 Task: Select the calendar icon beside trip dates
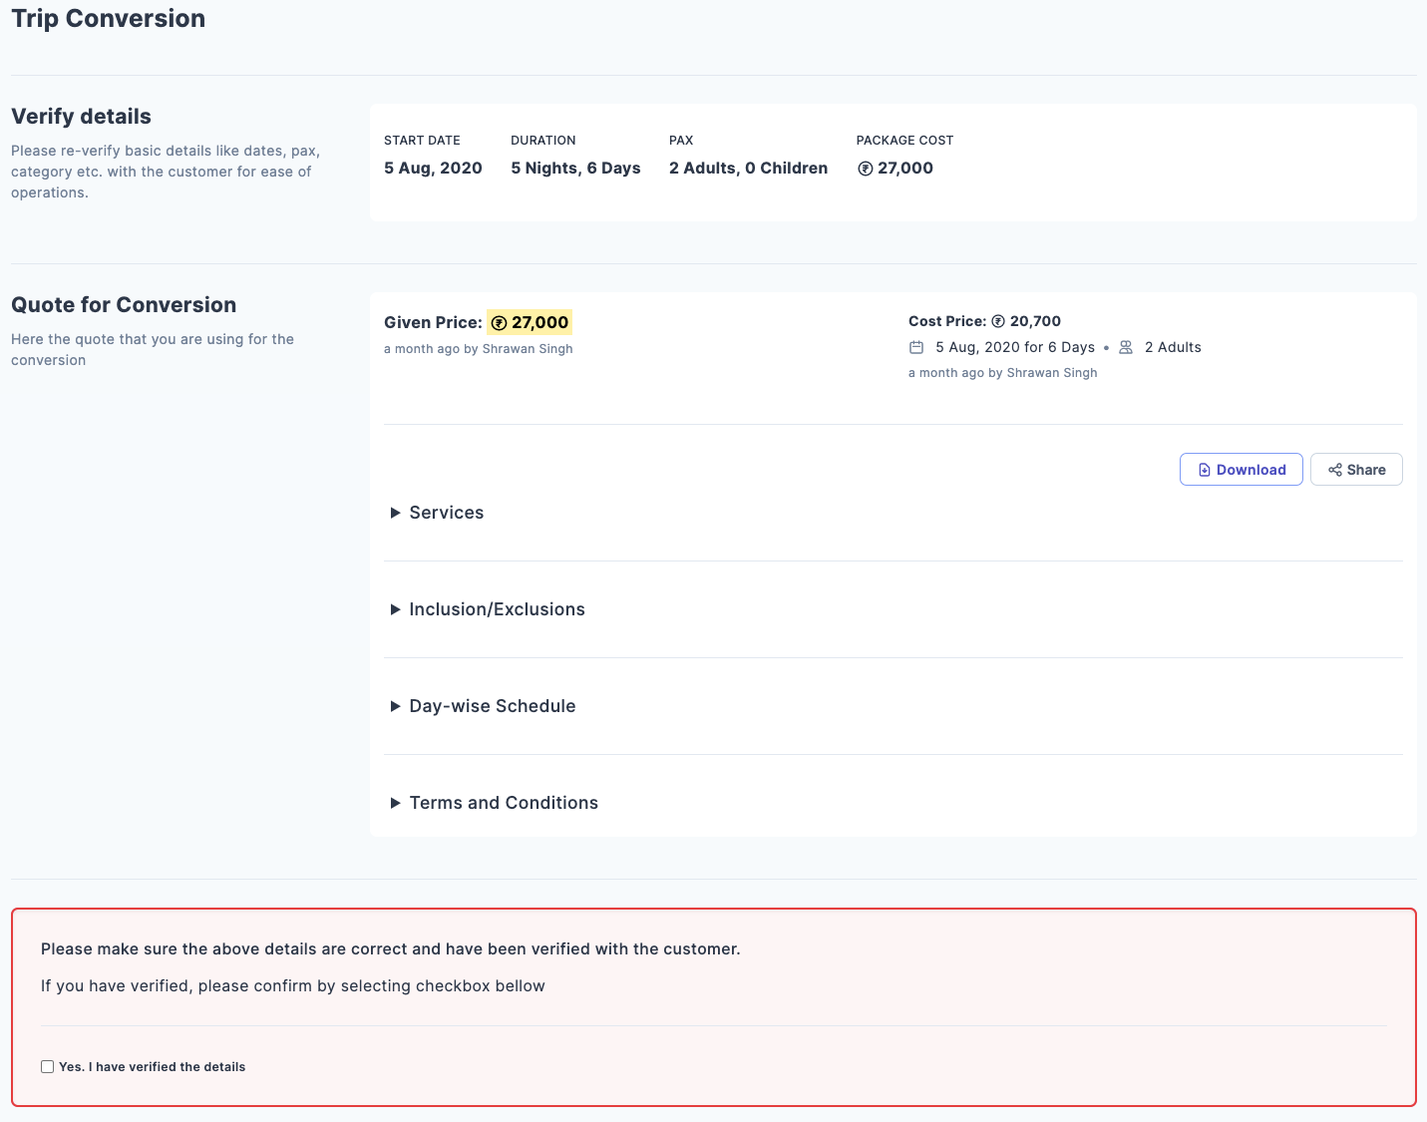tap(916, 346)
